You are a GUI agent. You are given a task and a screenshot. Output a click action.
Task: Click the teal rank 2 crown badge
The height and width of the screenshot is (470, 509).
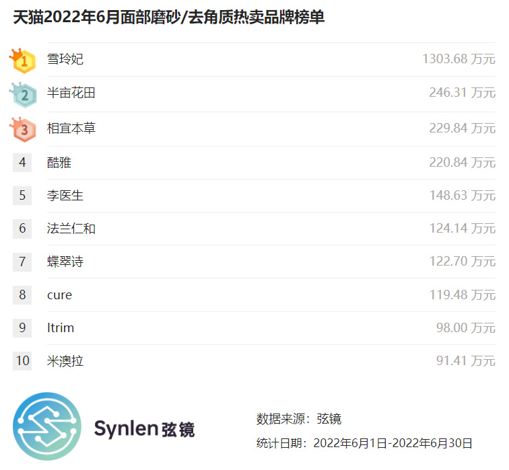23,95
